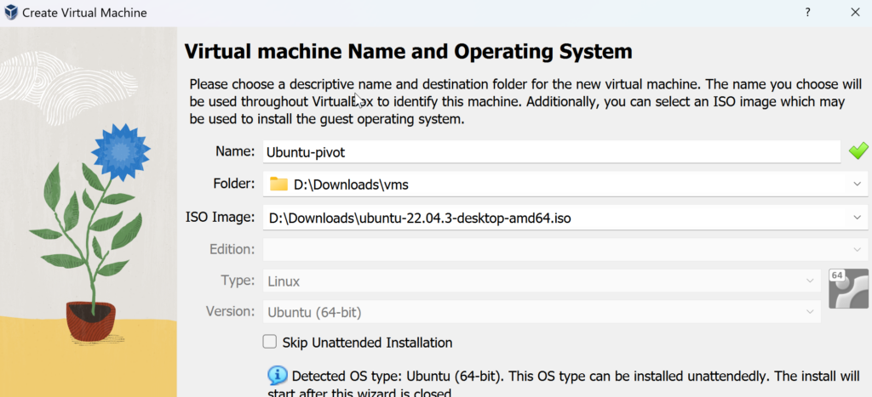Click the green checkmark beside Name field
The image size is (872, 397).
(x=858, y=150)
